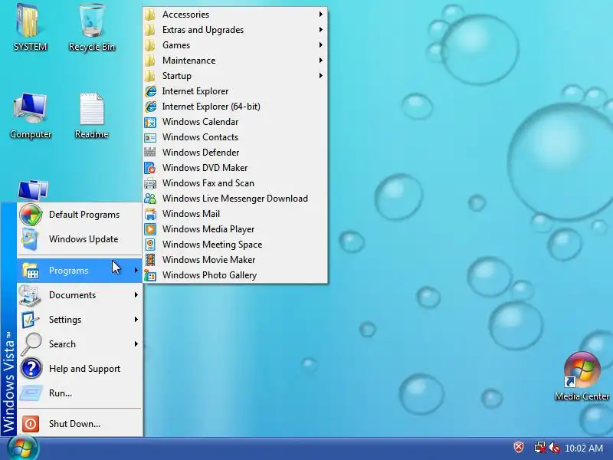This screenshot has width=613, height=460.
Task: Click the Windows Update label
Action: 84,239
